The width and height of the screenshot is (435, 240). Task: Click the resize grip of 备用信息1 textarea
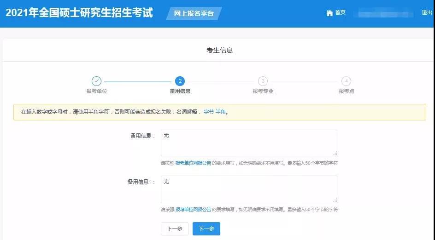click(x=335, y=200)
